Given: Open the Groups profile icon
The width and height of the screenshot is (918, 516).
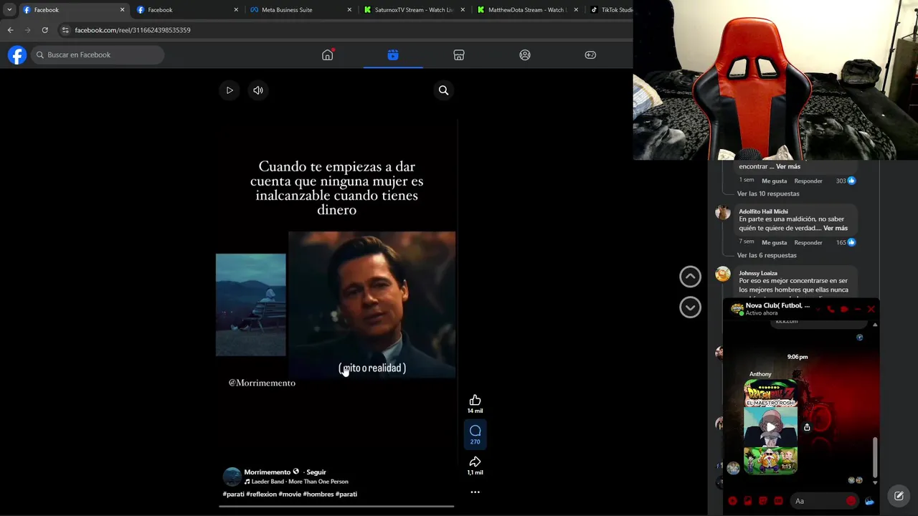Looking at the screenshot, I should tap(525, 54).
